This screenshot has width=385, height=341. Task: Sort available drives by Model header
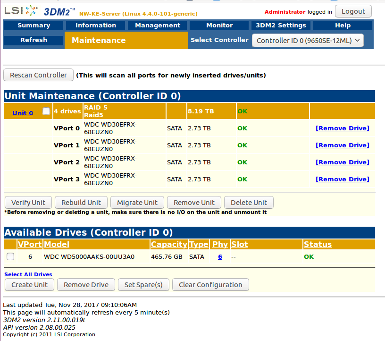[57, 244]
